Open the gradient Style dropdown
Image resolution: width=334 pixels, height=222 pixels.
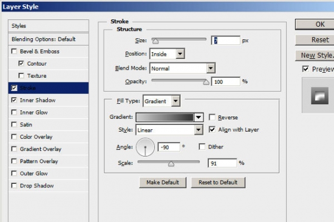click(x=169, y=130)
